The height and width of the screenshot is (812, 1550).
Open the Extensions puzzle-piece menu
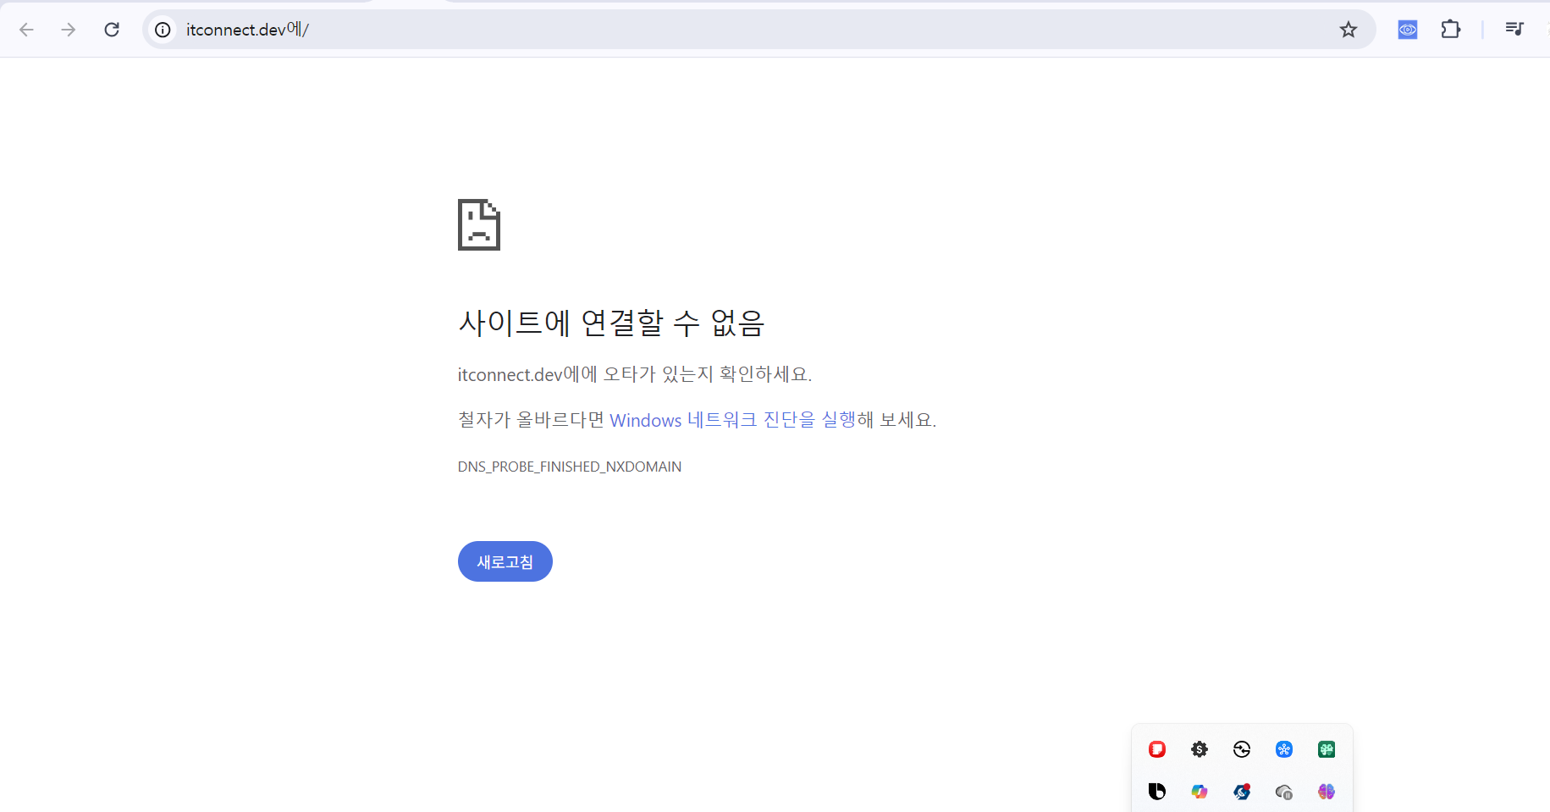pyautogui.click(x=1451, y=30)
